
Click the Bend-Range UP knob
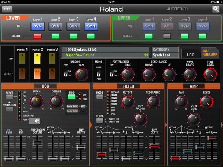[169, 74]
